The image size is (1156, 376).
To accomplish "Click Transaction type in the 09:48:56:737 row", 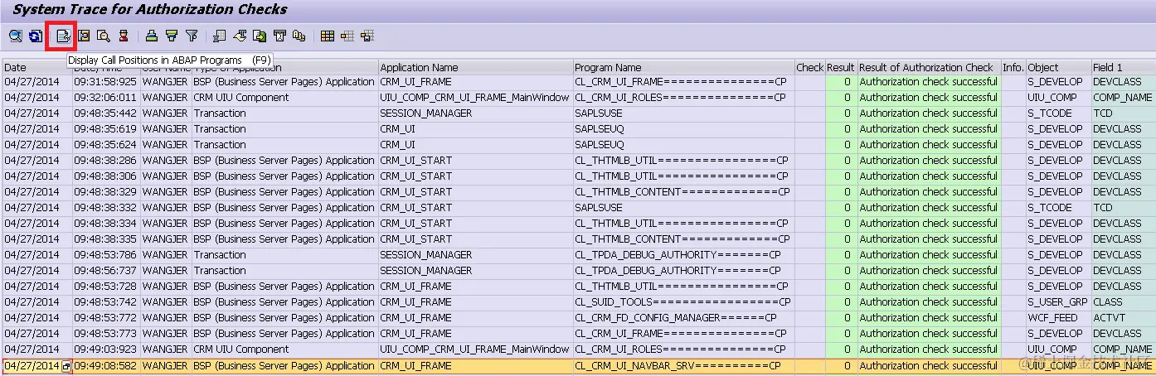I will 284,271.
